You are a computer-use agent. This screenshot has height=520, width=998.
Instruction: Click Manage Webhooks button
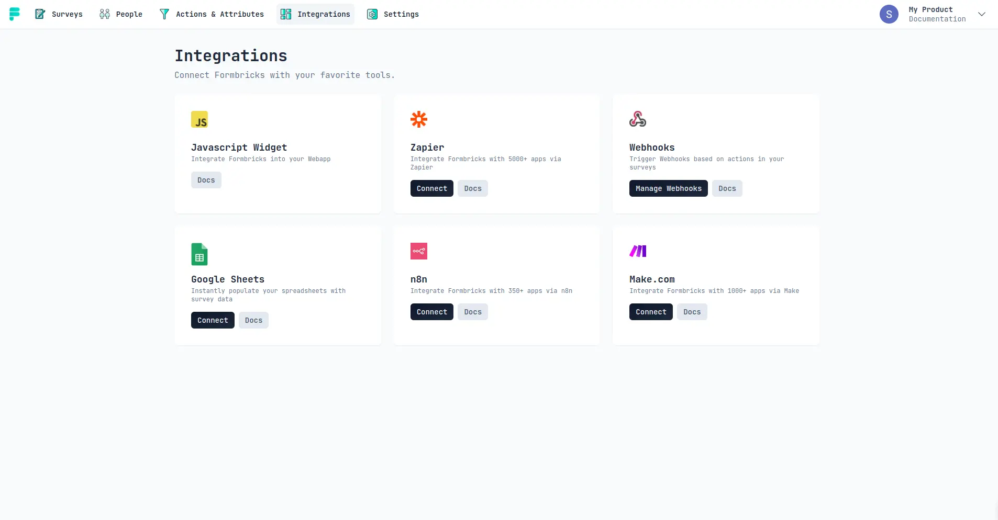668,188
